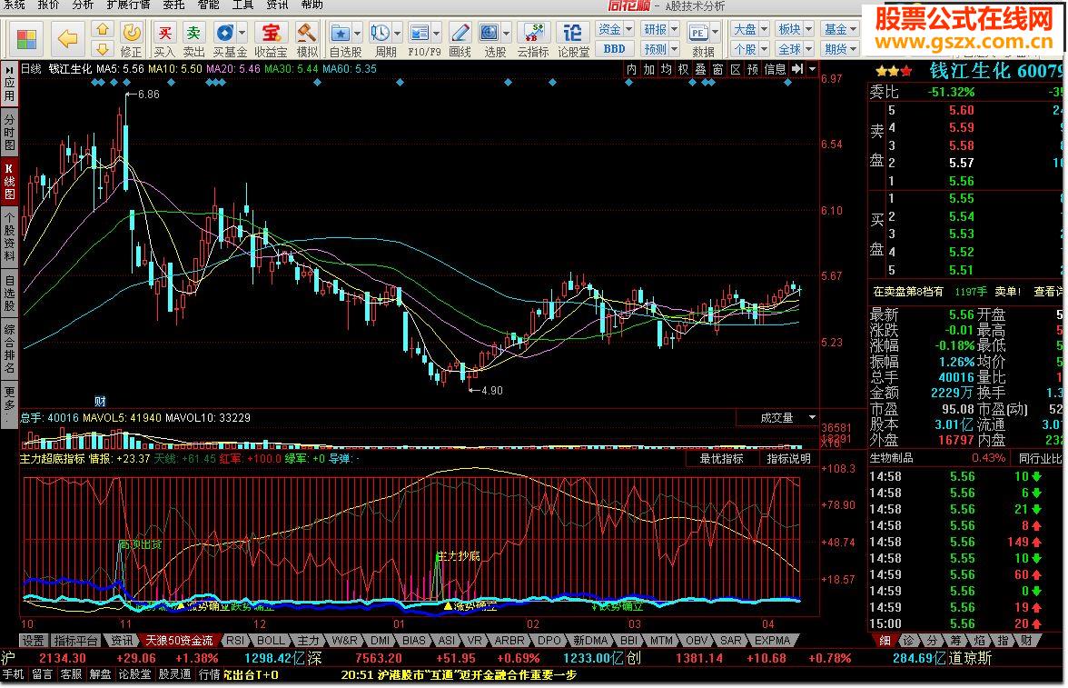Toggle the 均 moving average option

pyautogui.click(x=667, y=69)
